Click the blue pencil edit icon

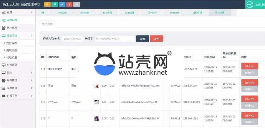(x=62, y=4)
